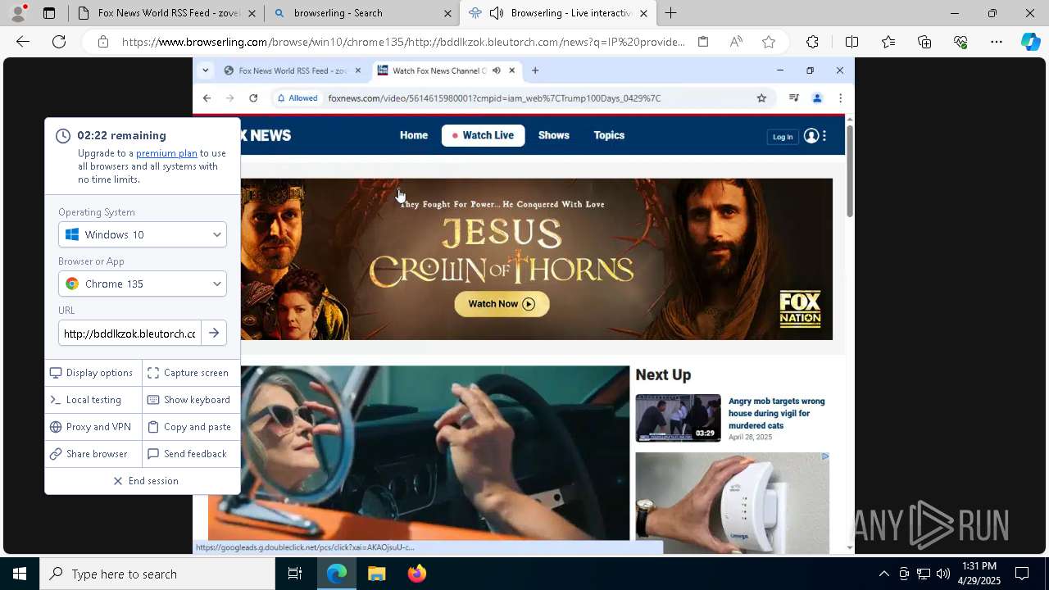Close the browserling - Search tab

point(447,13)
